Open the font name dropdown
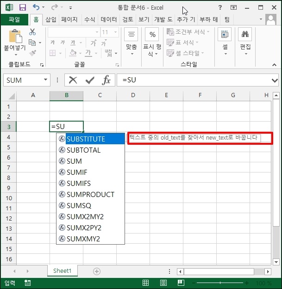This screenshot has width=282, height=289. pyautogui.click(x=97, y=32)
